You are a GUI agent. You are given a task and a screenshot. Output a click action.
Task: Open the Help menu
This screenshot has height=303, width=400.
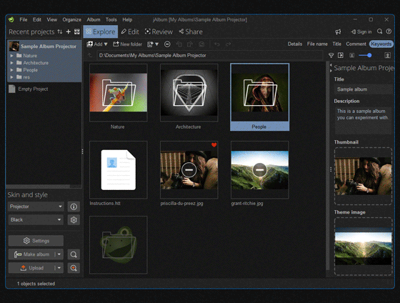pos(127,20)
